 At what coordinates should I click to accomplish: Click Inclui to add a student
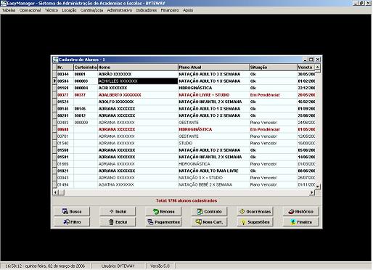118,211
